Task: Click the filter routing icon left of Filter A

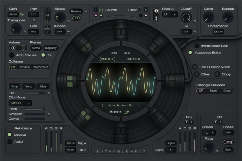Action: 156,14
